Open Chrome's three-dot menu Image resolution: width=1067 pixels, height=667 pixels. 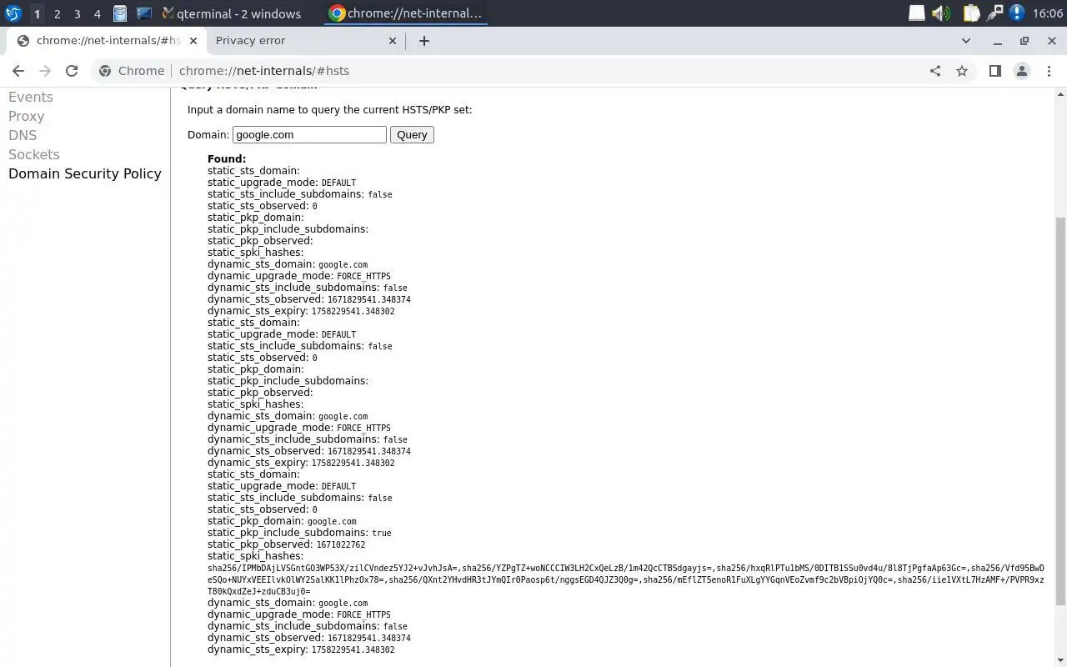point(1049,71)
